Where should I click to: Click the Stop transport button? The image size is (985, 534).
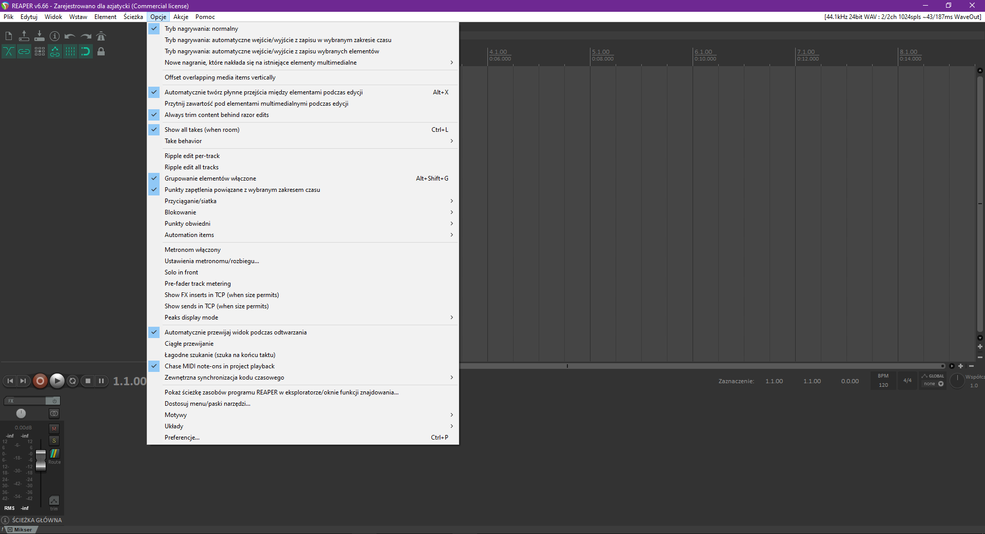(88, 381)
